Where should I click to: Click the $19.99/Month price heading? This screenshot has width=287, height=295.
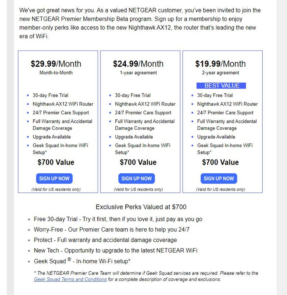click(221, 64)
